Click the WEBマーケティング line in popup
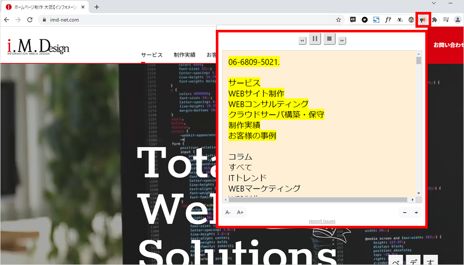Screen dimensions: 464x265 click(264, 188)
